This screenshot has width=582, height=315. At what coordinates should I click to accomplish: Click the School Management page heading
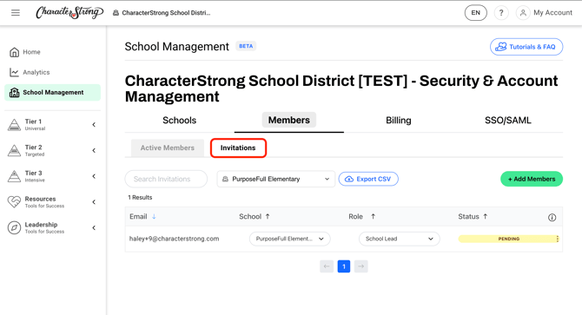(x=176, y=47)
